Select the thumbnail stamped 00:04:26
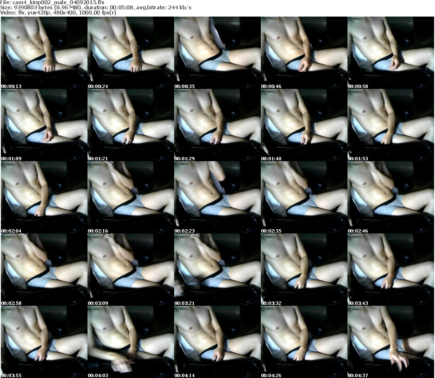Image resolution: width=435 pixels, height=378 pixels. coord(304,342)
